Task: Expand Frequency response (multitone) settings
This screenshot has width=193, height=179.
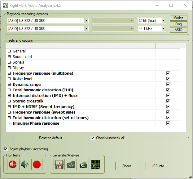Action: pyautogui.click(x=9, y=73)
